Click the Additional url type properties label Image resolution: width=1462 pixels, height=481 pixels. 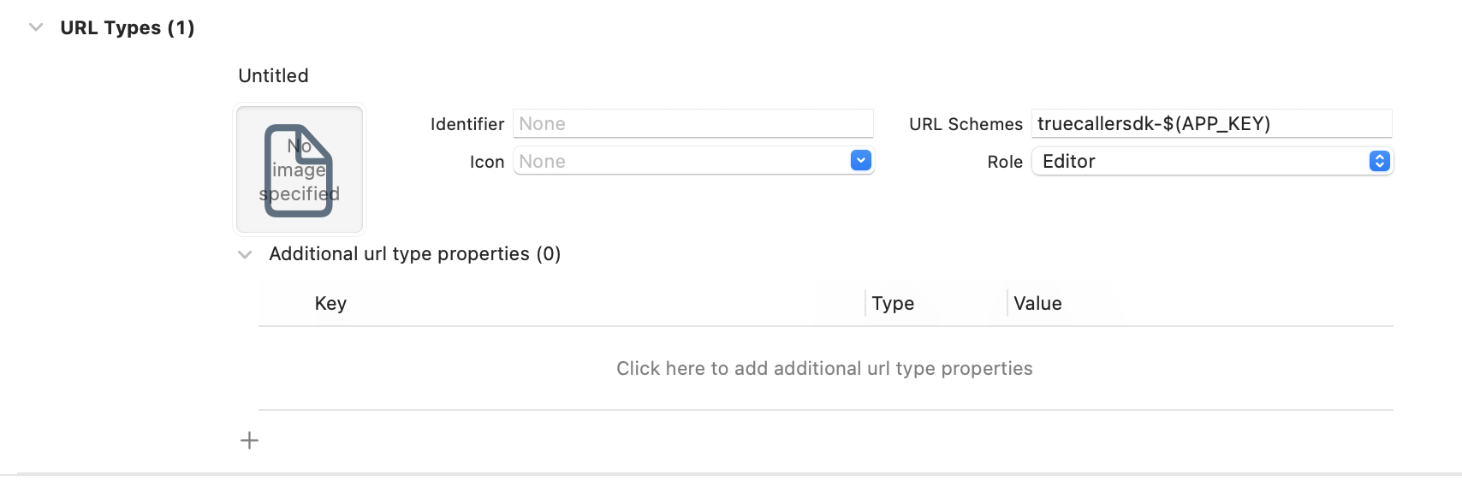(414, 254)
